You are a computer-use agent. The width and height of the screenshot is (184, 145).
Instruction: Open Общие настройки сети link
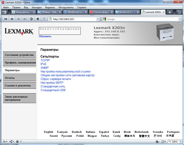[x=68, y=75]
